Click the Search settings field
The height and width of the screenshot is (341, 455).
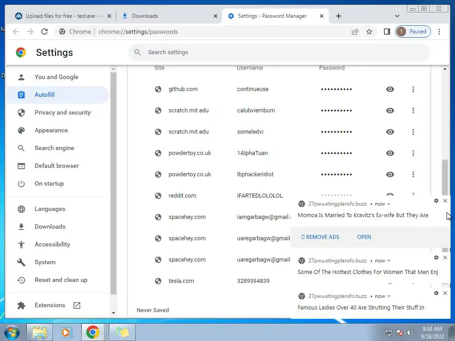point(279,52)
